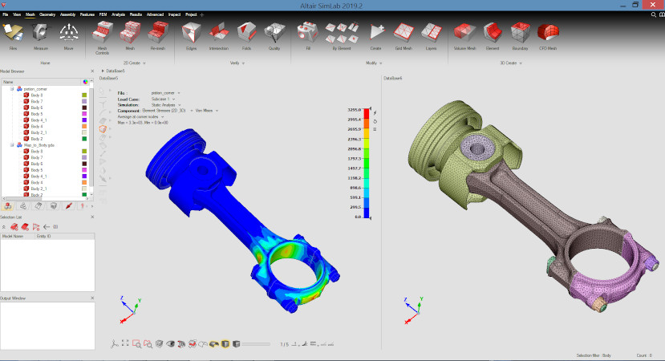Open the View menu

pyautogui.click(x=17, y=14)
